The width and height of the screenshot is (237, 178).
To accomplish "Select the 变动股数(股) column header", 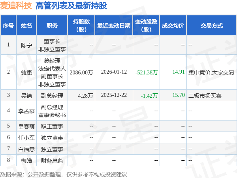I will click(146, 26).
